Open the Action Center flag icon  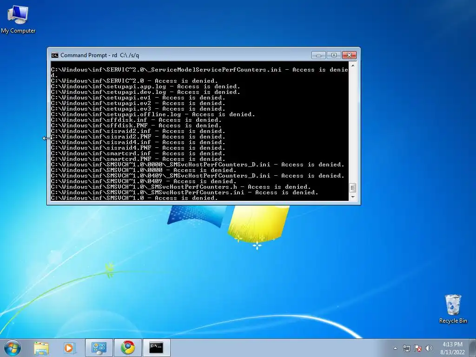[x=418, y=348]
